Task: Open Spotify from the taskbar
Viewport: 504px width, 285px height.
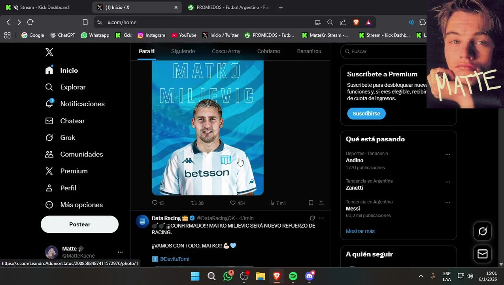Action: (293, 276)
